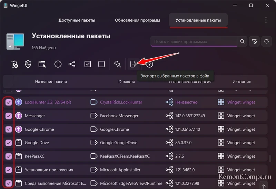Uncheck the Google Chrome package checkbox
The width and height of the screenshot is (276, 189).
point(9,129)
